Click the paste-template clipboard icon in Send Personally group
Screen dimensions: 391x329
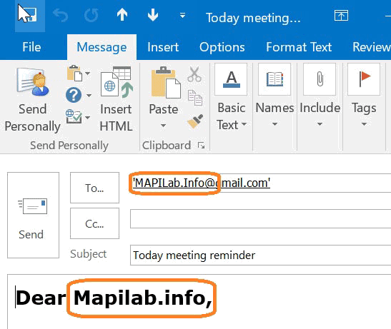74,74
